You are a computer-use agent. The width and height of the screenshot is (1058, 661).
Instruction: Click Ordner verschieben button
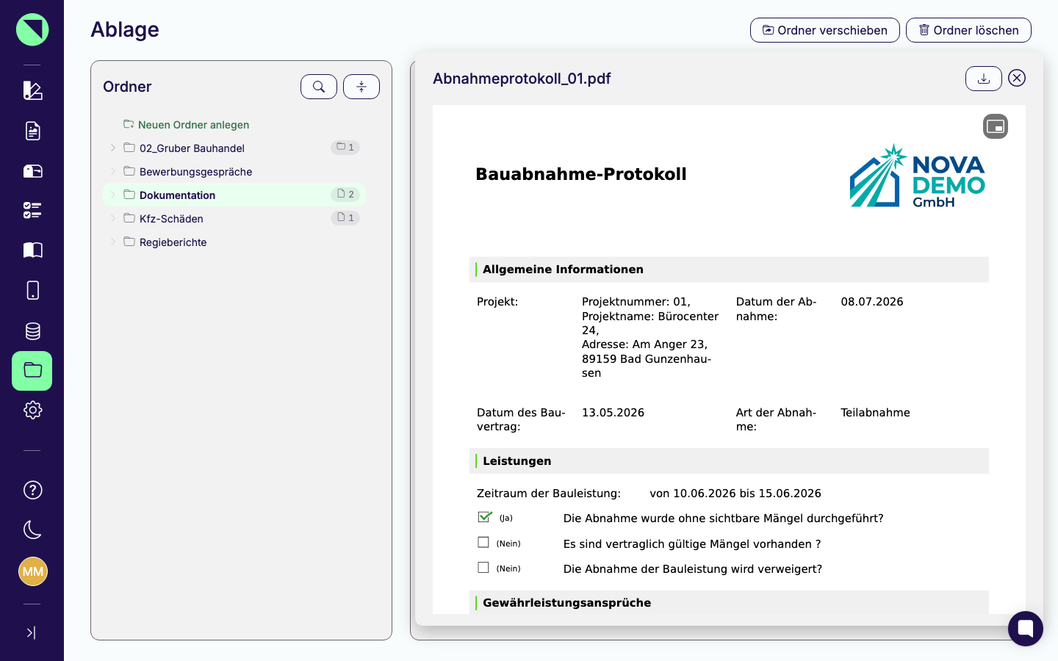click(825, 30)
